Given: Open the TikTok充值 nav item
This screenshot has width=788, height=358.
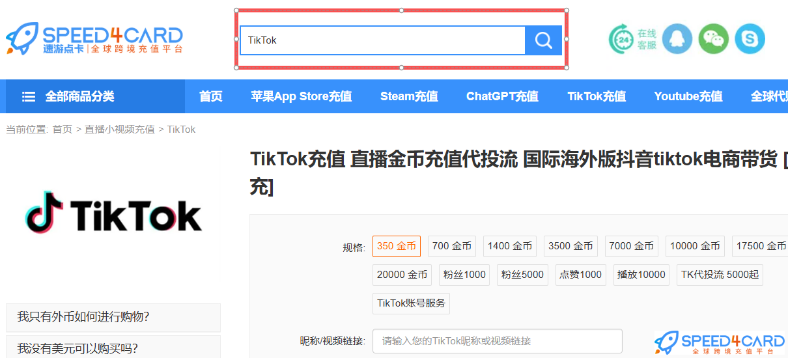Looking at the screenshot, I should click(x=597, y=96).
